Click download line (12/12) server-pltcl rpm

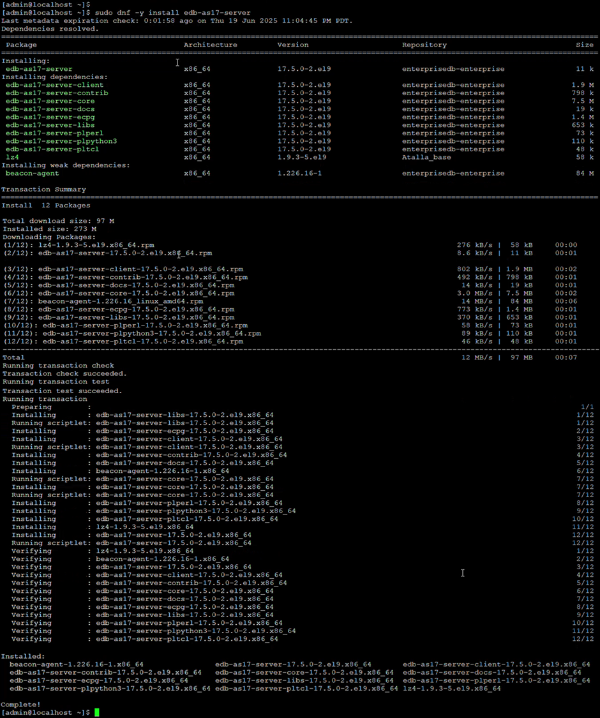pos(290,341)
